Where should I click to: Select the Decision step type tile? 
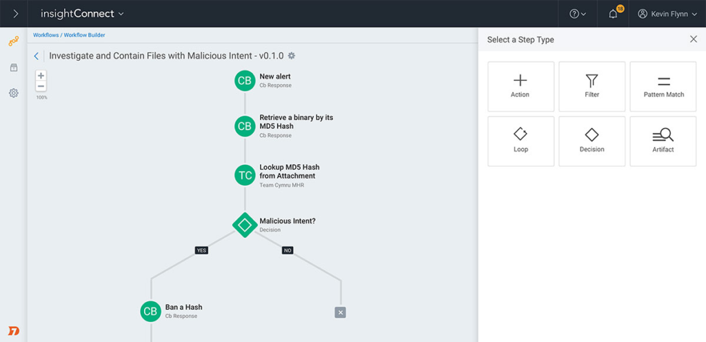point(592,141)
